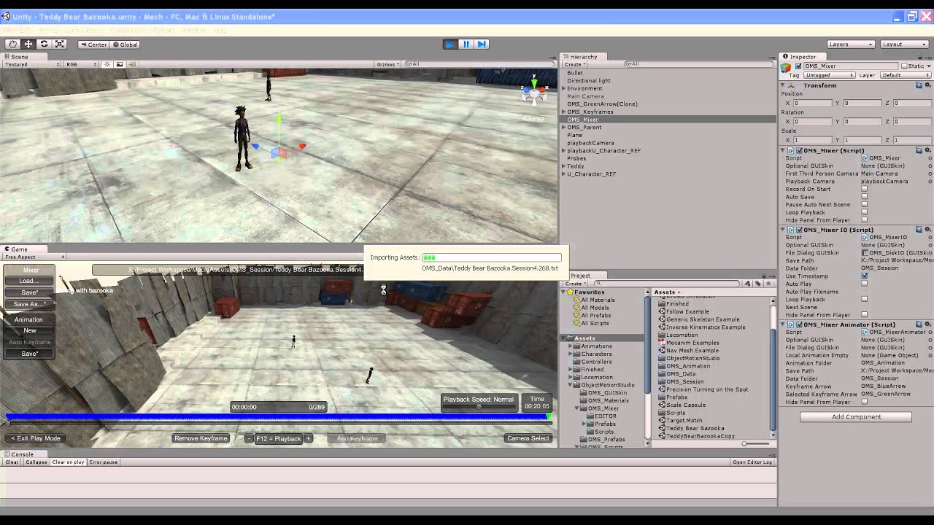
Task: Click magnifier icon beside All Materials
Action: [x=576, y=300]
